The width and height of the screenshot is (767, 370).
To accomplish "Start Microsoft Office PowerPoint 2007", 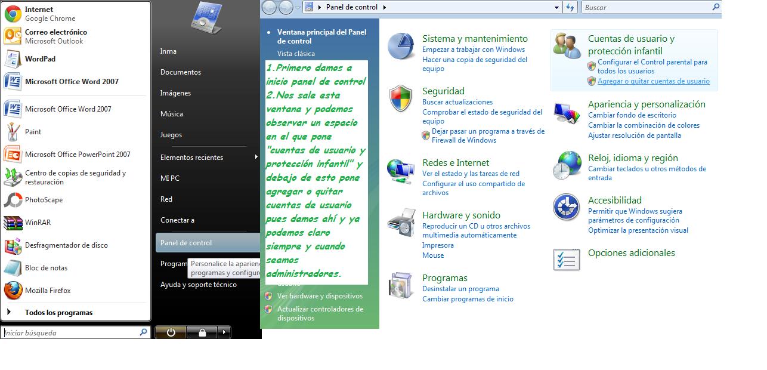I will point(75,155).
